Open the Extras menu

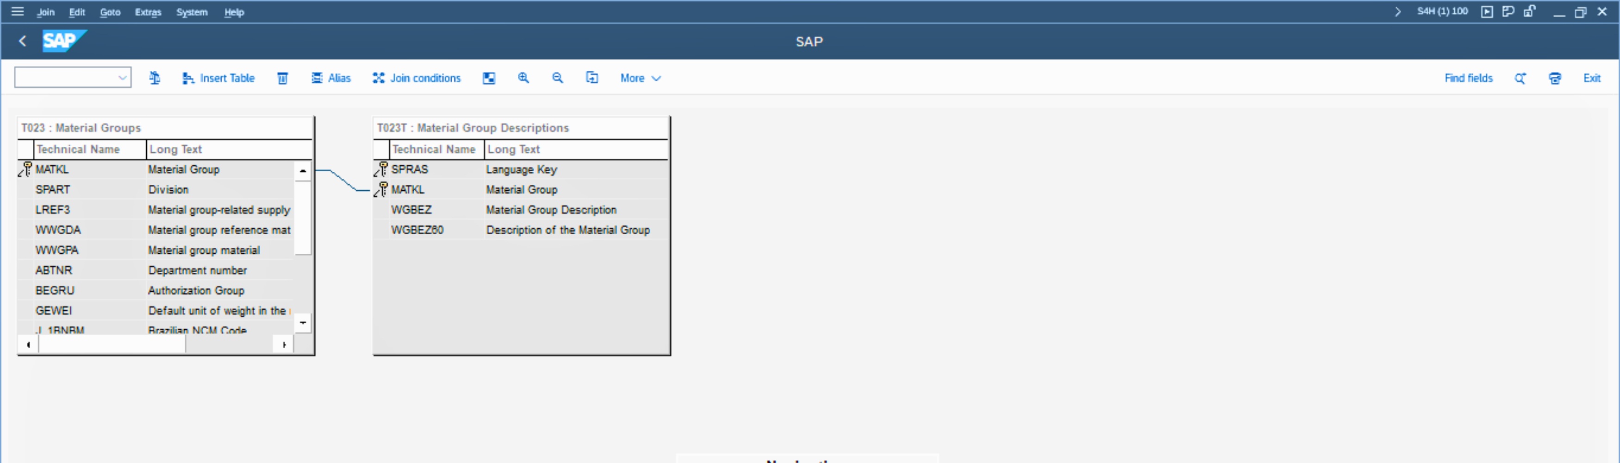click(x=148, y=12)
